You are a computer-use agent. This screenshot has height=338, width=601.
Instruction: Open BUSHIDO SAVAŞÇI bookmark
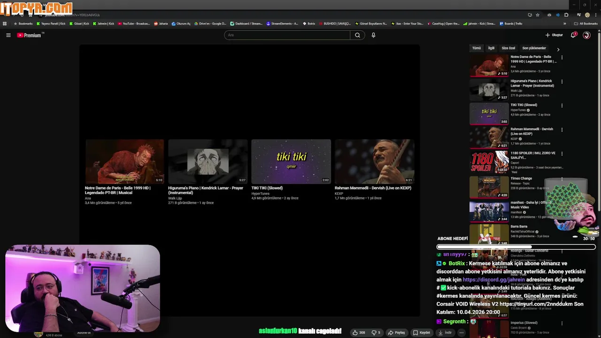[x=334, y=23]
